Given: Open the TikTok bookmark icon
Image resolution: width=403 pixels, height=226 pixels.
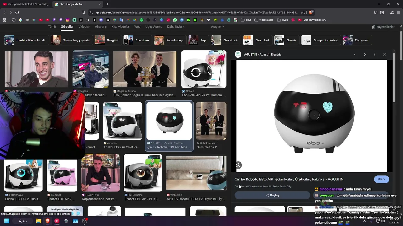Looking at the screenshot, I should coord(94,20).
